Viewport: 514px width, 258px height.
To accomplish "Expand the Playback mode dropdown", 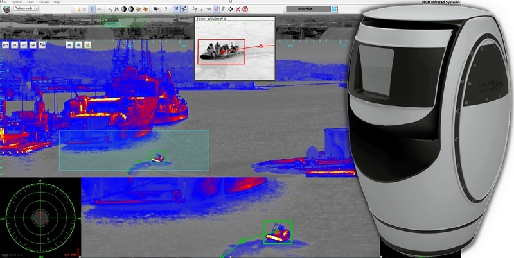I will [x=37, y=8].
